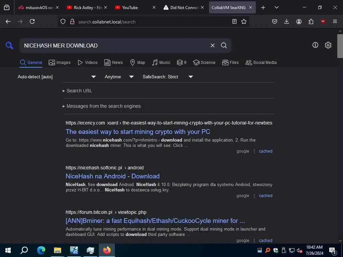Open cached link for softonic result

266,196
